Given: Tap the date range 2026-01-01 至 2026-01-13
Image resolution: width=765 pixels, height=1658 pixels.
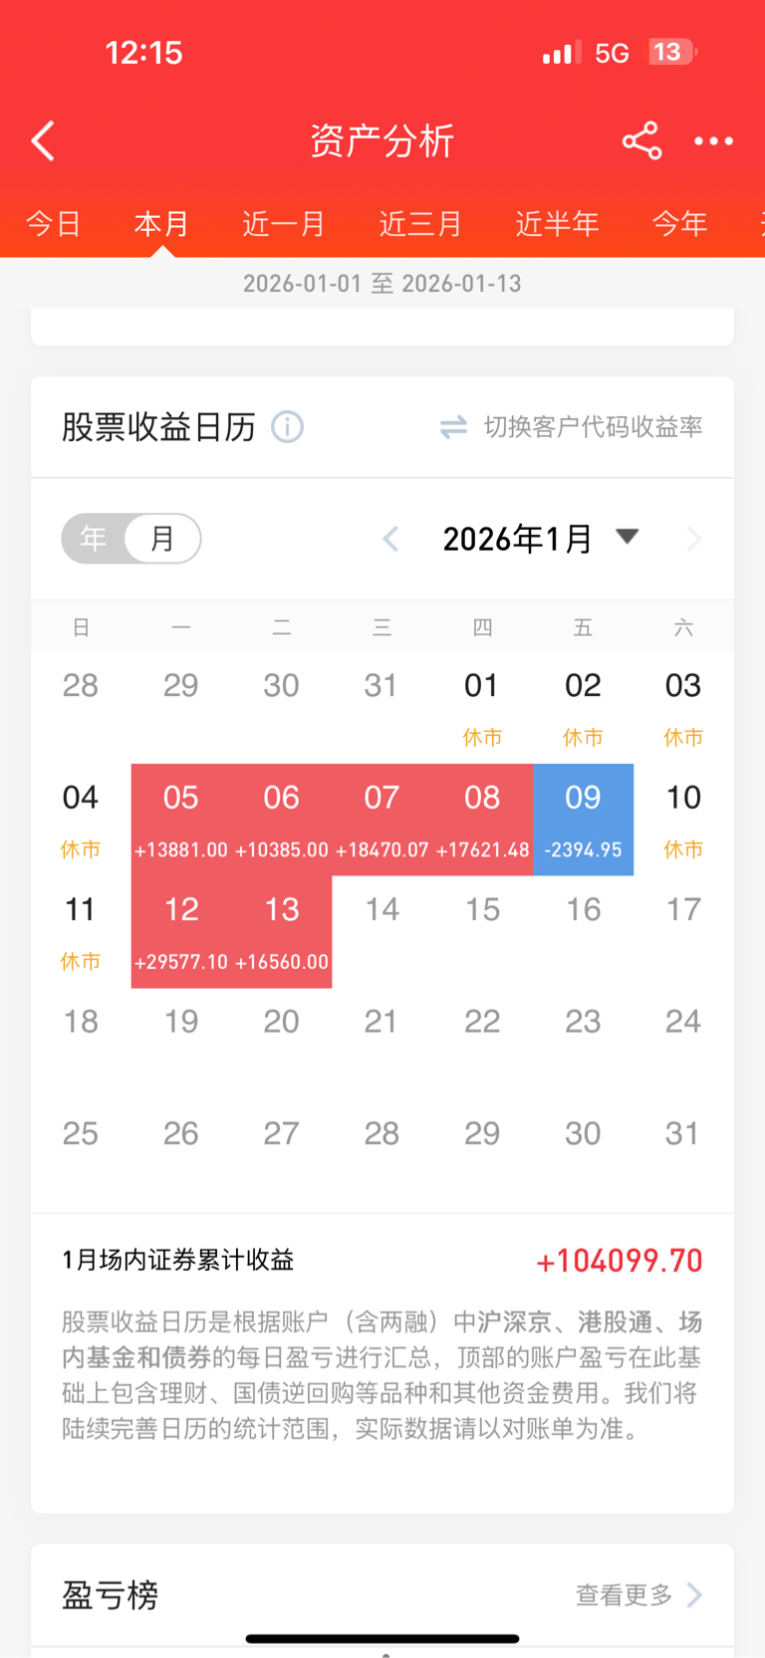Looking at the screenshot, I should click(382, 284).
